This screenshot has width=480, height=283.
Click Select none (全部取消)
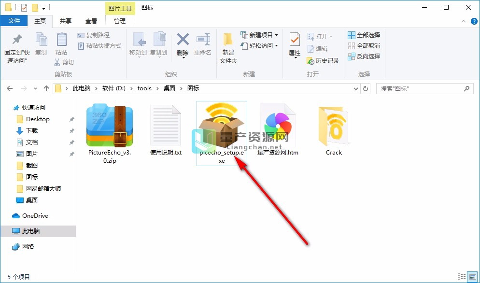coord(364,46)
